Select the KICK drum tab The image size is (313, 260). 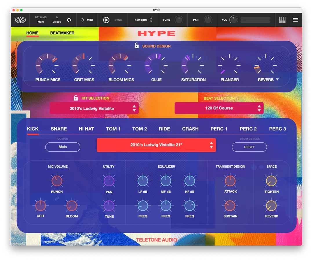33,129
